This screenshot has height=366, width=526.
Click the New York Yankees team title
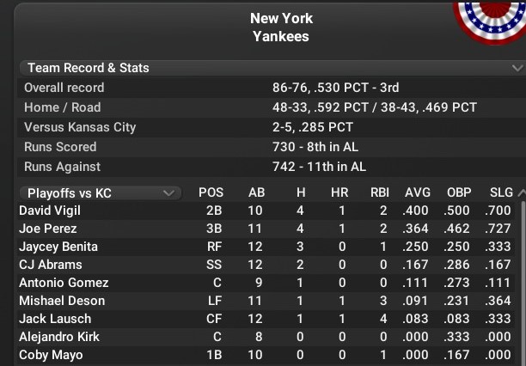pyautogui.click(x=281, y=27)
